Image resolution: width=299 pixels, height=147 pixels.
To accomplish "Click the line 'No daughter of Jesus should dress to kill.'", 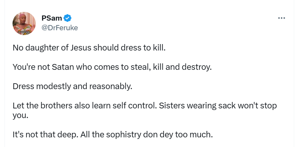I will pos(89,48).
